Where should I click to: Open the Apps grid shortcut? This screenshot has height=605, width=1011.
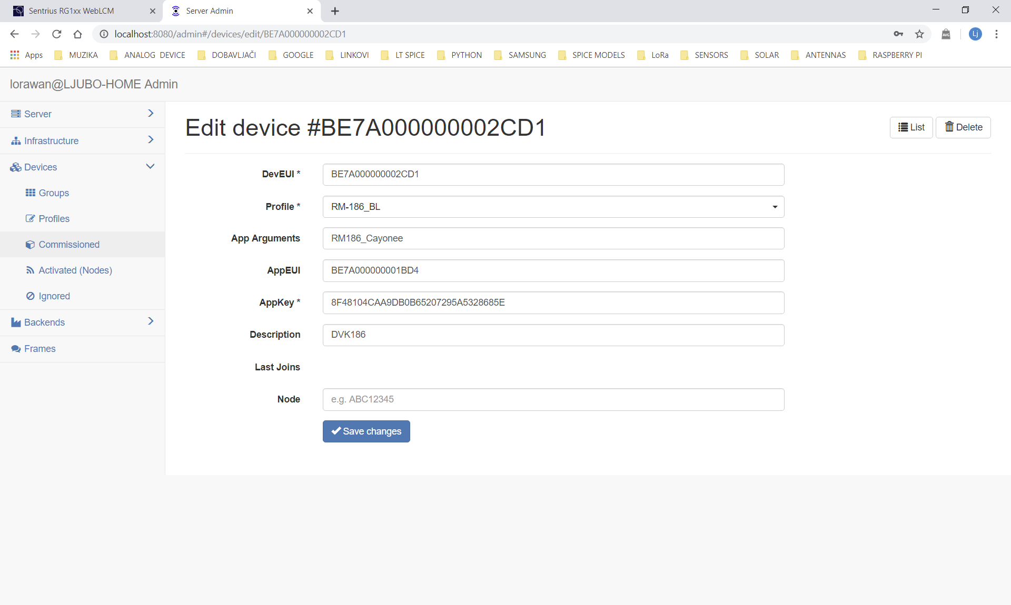[26, 55]
